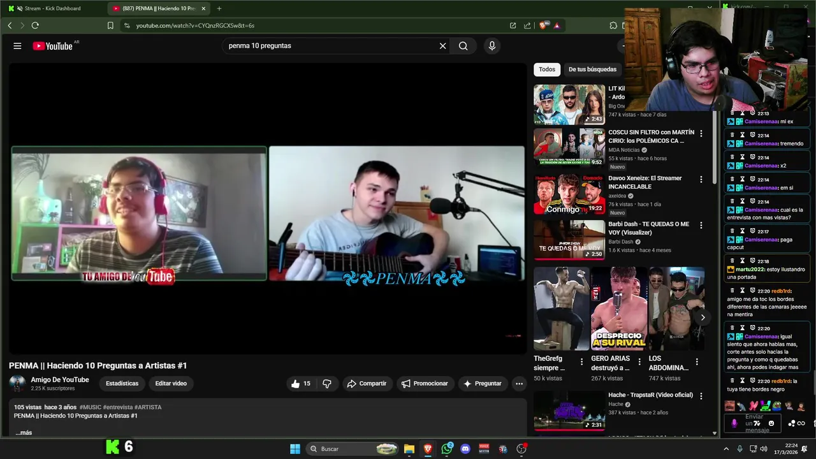The height and width of the screenshot is (459, 816).
Task: Open Hache TrapstaR video thumbnail
Action: (569, 411)
